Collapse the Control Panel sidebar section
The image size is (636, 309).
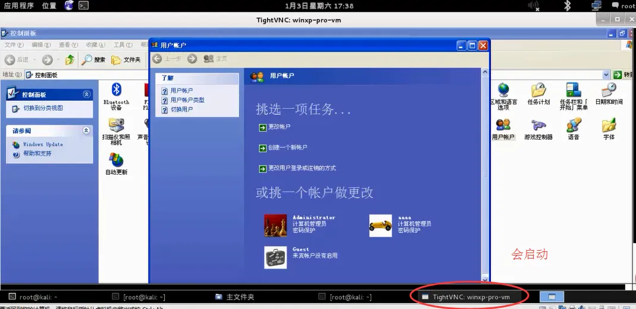point(86,94)
